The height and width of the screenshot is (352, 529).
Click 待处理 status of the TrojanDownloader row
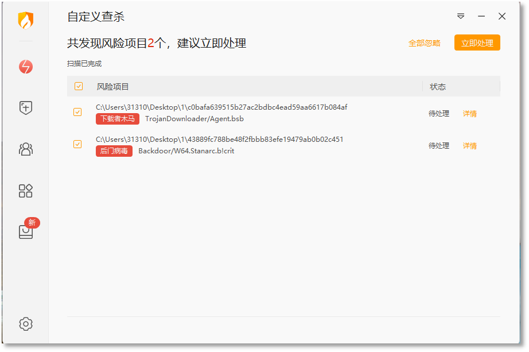click(438, 114)
